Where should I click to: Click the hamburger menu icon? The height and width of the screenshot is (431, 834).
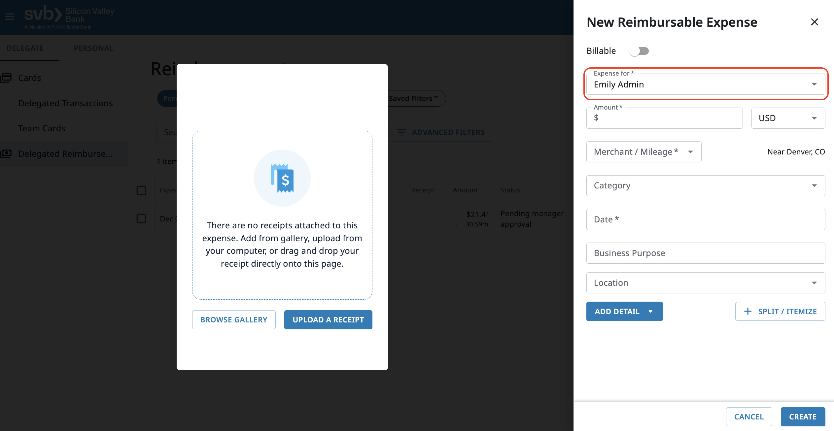(x=10, y=17)
